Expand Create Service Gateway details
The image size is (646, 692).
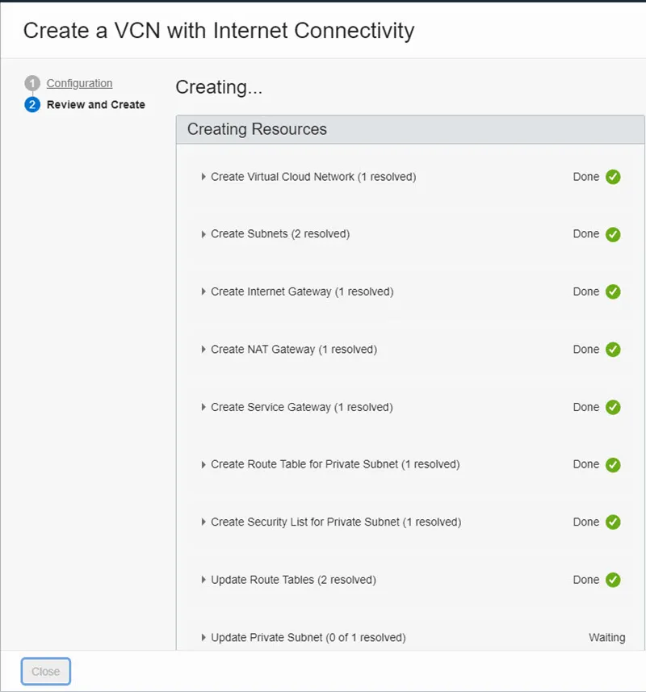pos(204,407)
